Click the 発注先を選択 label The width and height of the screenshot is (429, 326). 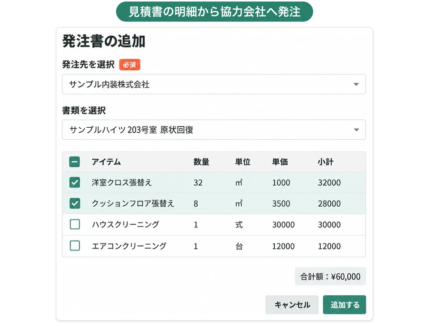point(88,64)
